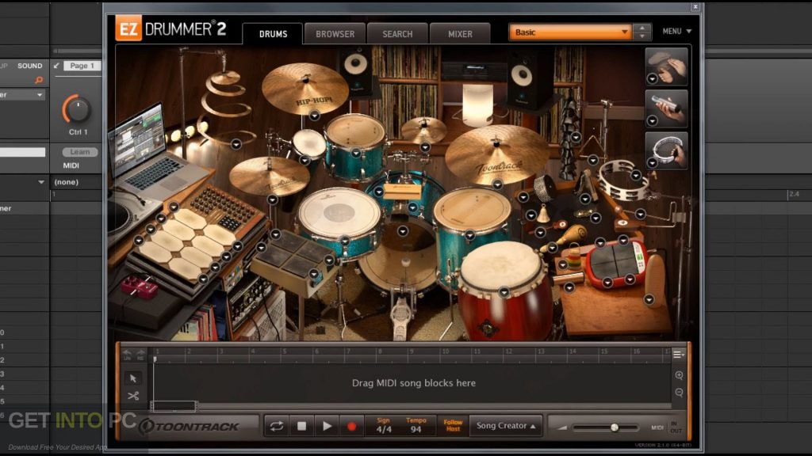Hit the Toontrack ride cymbal
This screenshot has width=812, height=456.
[x=496, y=154]
